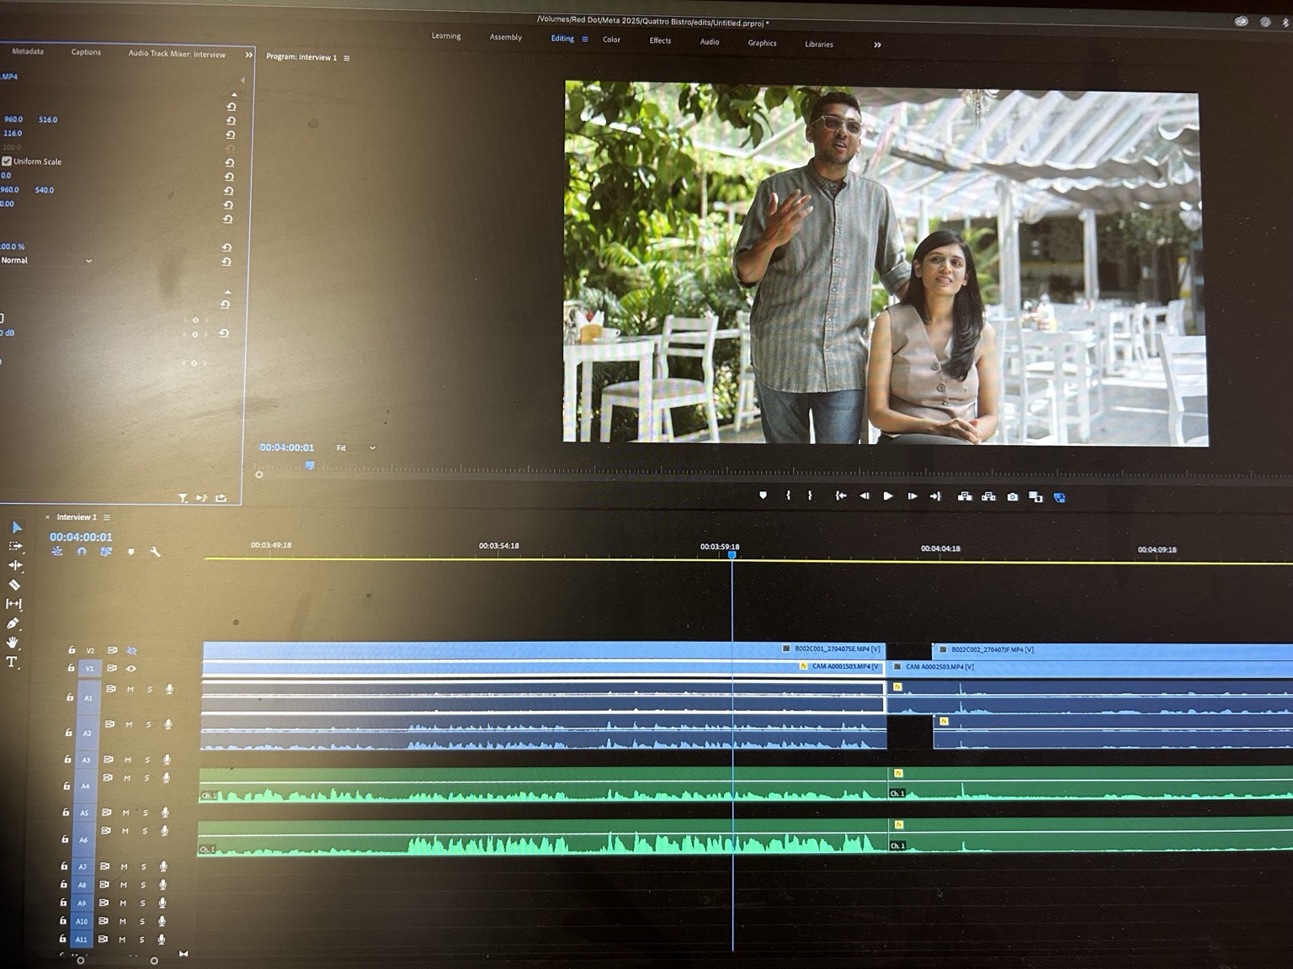The image size is (1293, 969).
Task: Click the Mark In button
Action: pyautogui.click(x=788, y=495)
